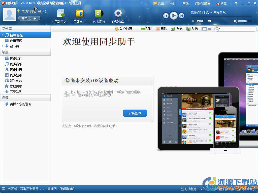Image resolution: width=258 pixels, height=193 pixels.
Task: Click the light bulb tip icon
Action: click(18, 11)
